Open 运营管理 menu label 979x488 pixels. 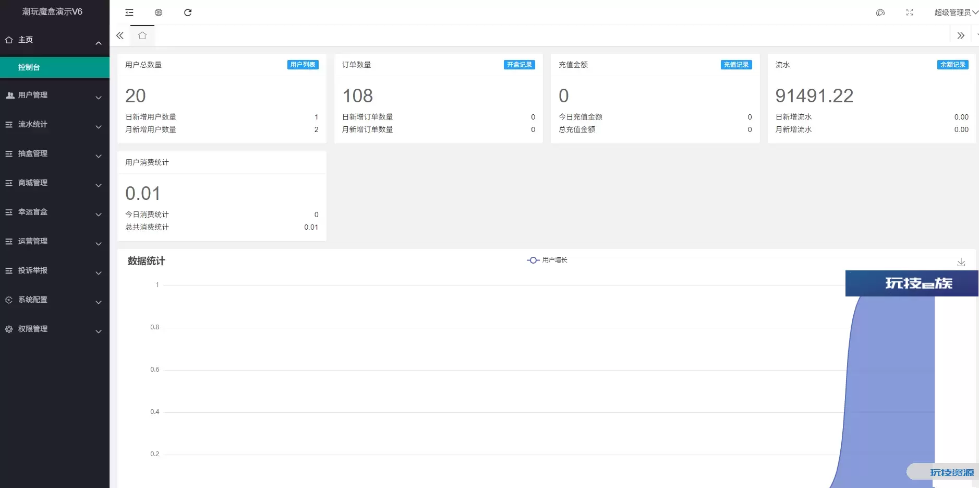click(33, 241)
